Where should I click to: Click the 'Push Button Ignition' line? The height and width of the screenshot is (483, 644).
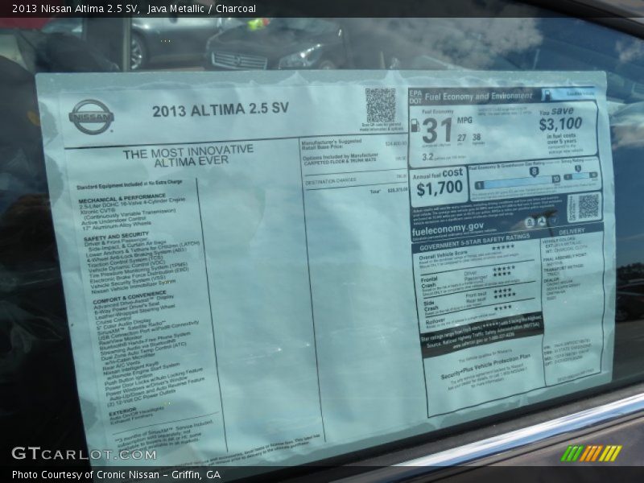click(x=129, y=378)
